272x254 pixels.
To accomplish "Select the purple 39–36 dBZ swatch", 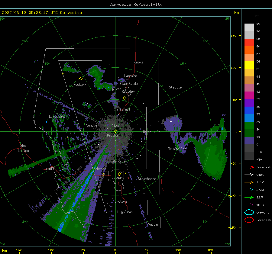I will click(x=249, y=103).
